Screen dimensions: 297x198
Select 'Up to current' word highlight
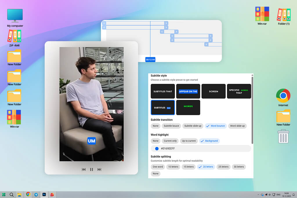coord(189,141)
